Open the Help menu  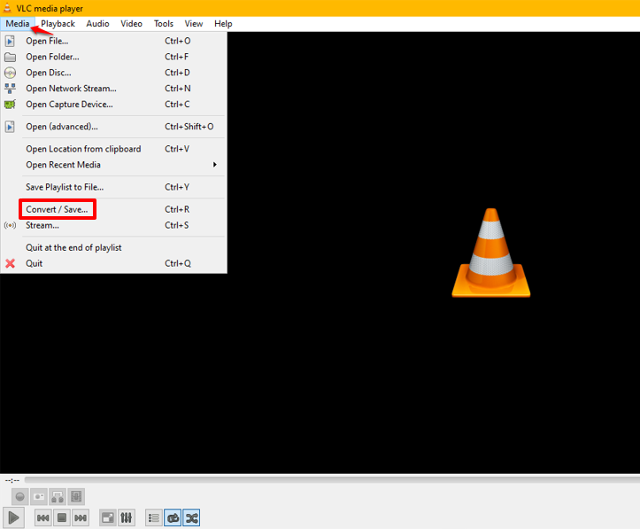tap(223, 24)
